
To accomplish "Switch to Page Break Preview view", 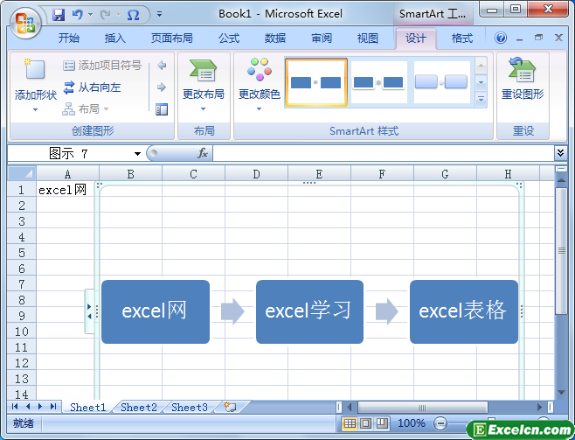I will 381,423.
